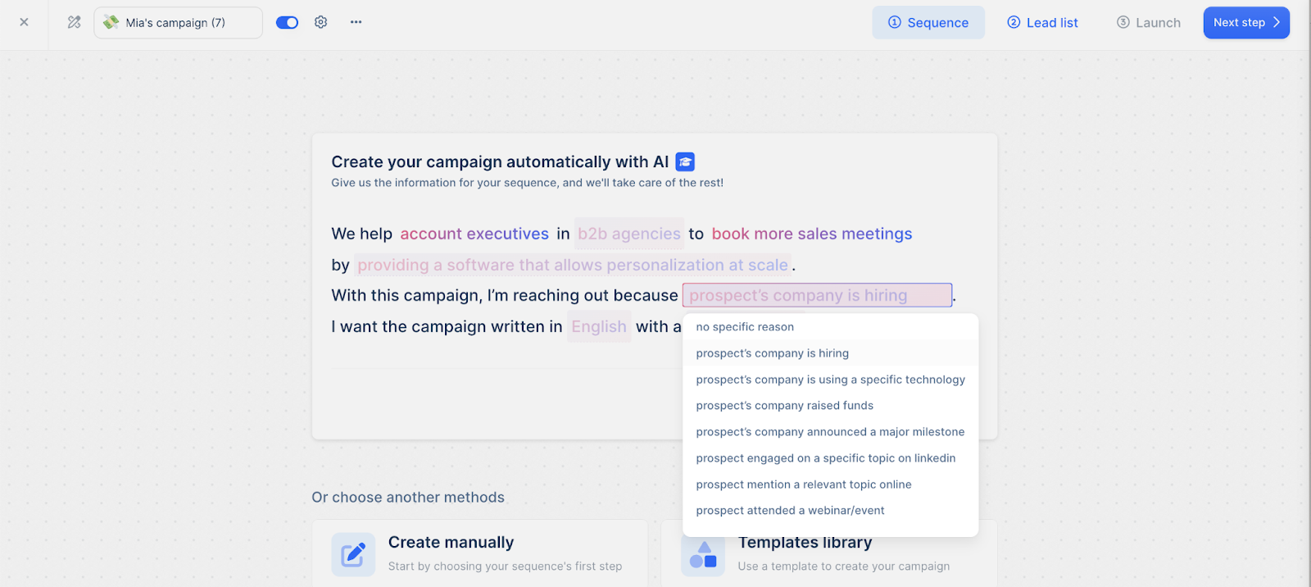This screenshot has height=587, width=1311.
Task: Click the money emoji icon beside the campaign name
Action: 111,22
